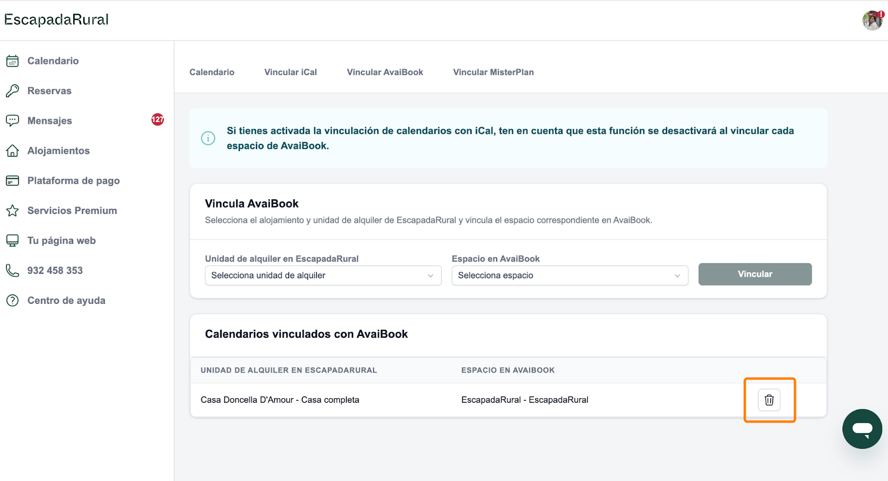
Task: Delete the Casa Doncella D'Amour link with trash icon
Action: pos(769,400)
